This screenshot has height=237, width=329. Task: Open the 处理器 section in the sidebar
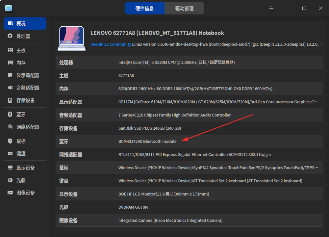point(20,36)
